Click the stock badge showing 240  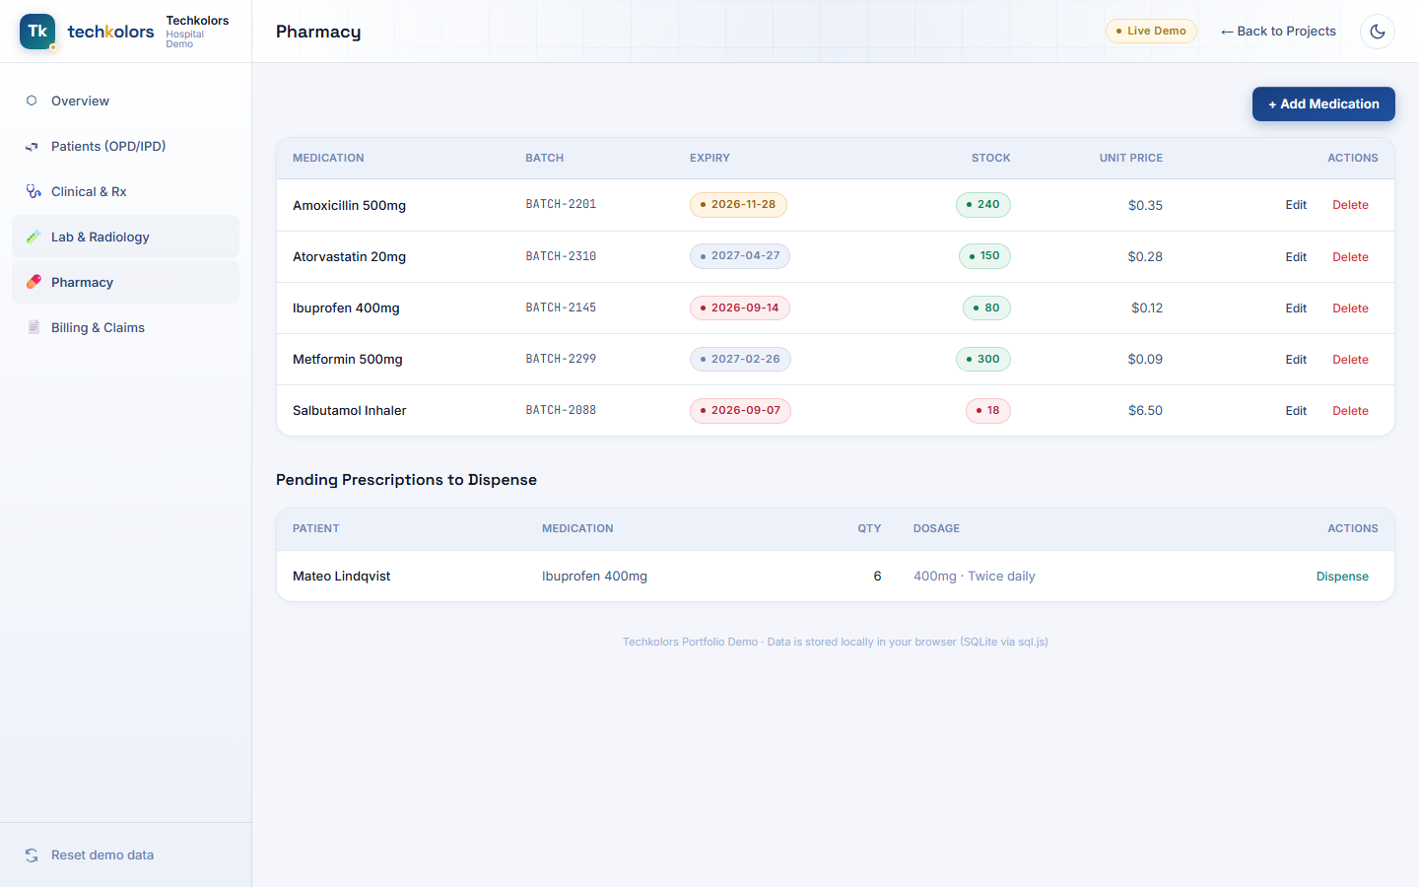(x=983, y=205)
